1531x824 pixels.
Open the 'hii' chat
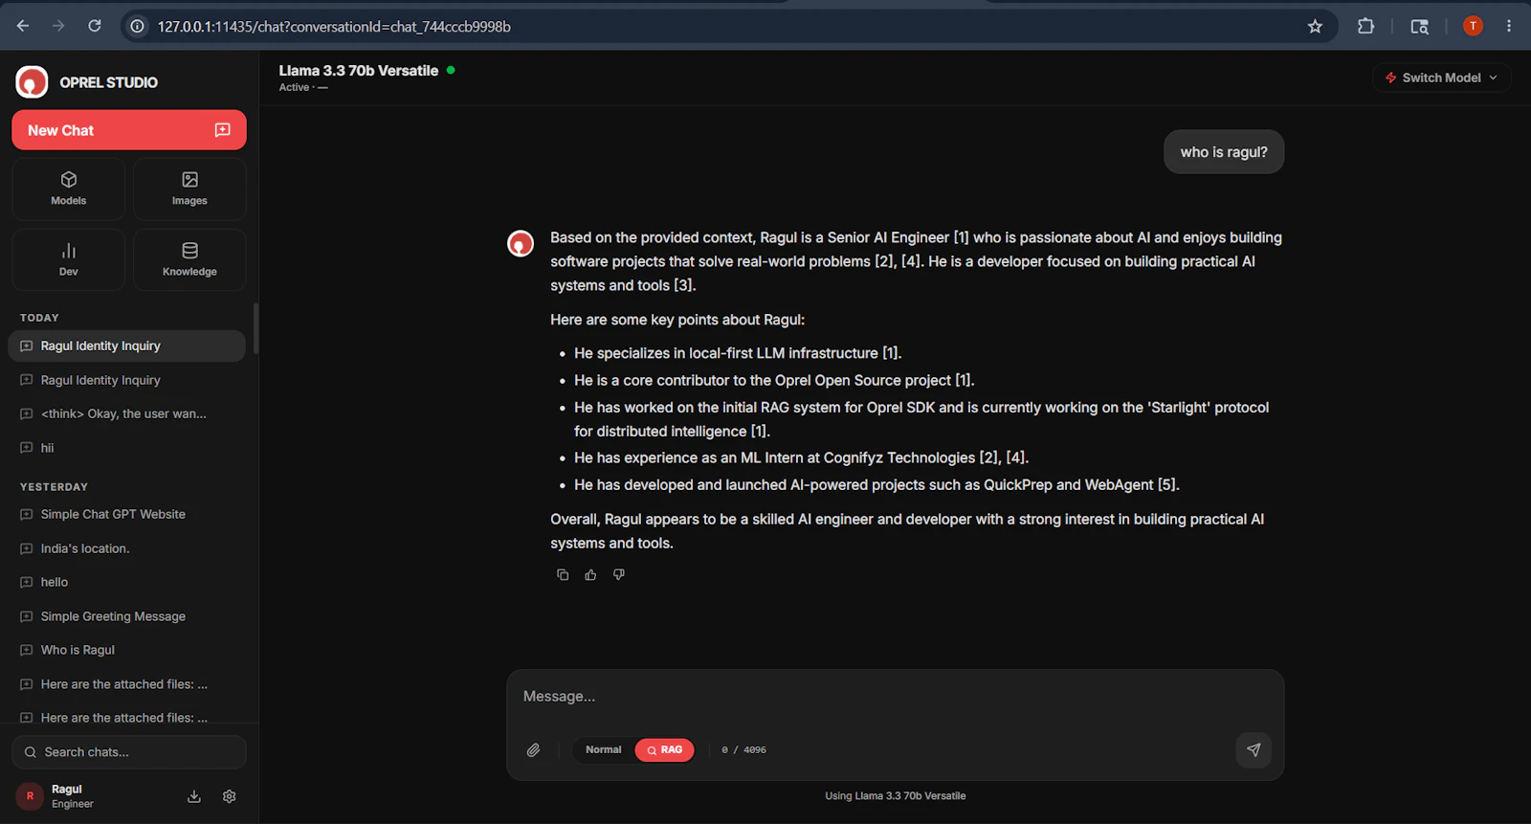(x=127, y=448)
